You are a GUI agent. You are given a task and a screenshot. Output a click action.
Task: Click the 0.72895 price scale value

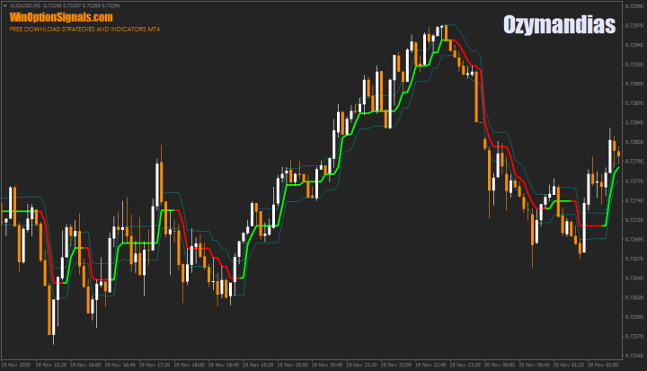633,84
